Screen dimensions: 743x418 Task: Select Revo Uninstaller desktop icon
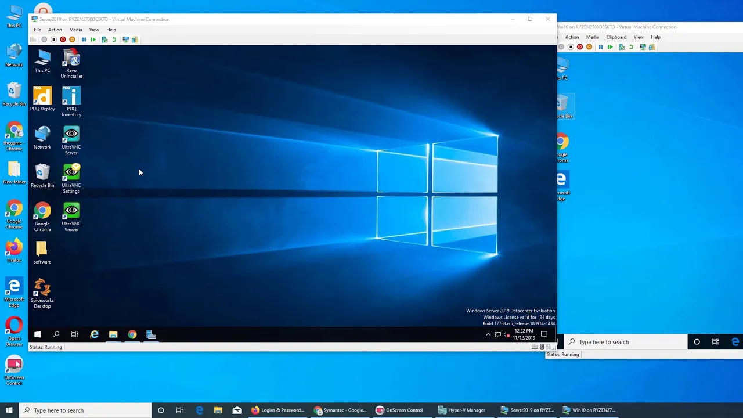click(x=71, y=64)
